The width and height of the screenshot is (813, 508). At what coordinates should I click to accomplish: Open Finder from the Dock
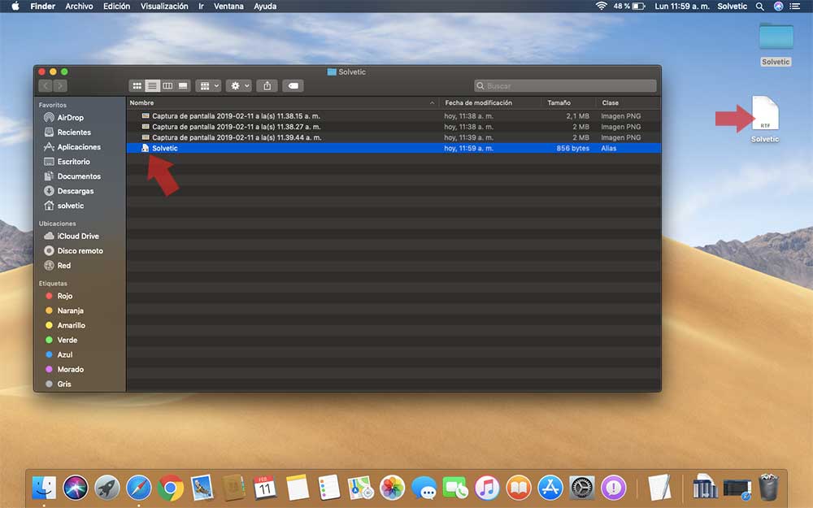(x=44, y=487)
